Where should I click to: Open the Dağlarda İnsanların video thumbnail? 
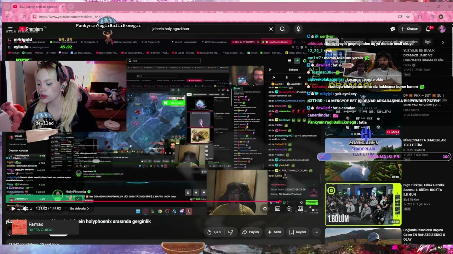tap(363, 236)
